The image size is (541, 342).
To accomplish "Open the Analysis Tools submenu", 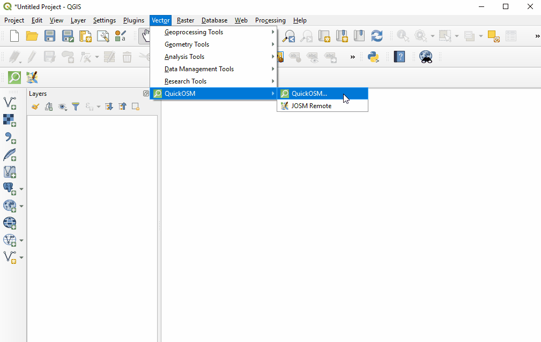I will [213, 57].
